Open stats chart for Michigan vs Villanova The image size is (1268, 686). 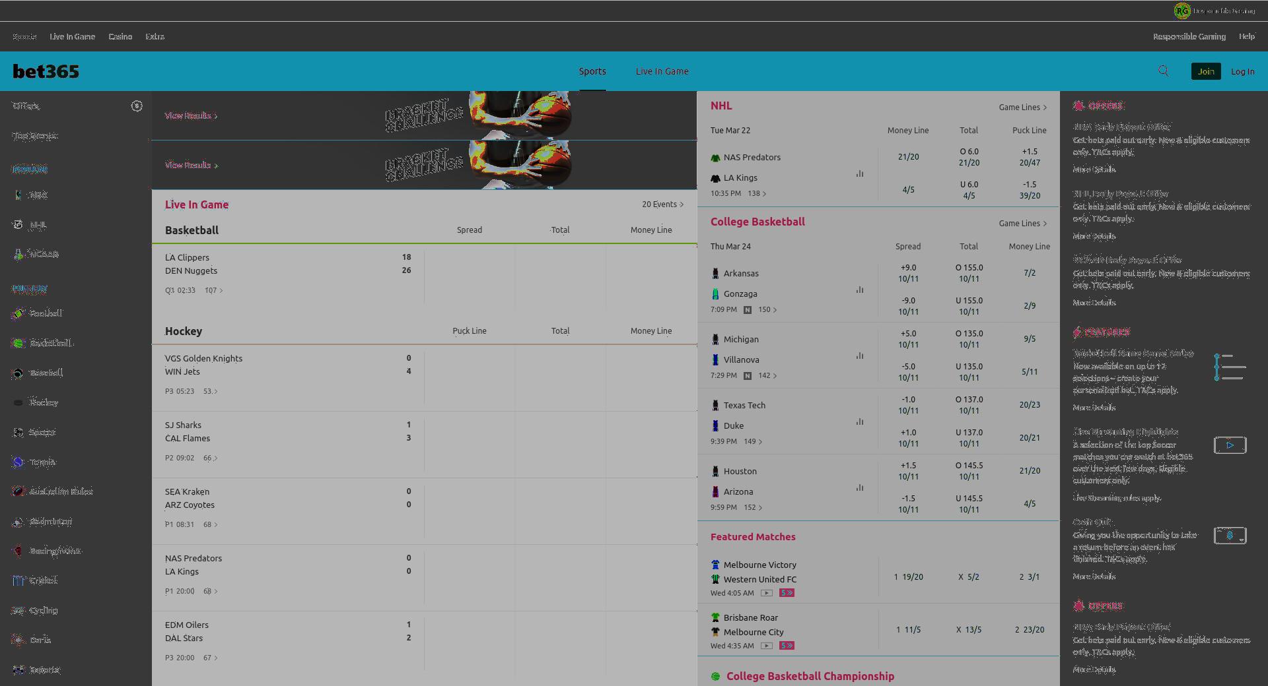860,356
